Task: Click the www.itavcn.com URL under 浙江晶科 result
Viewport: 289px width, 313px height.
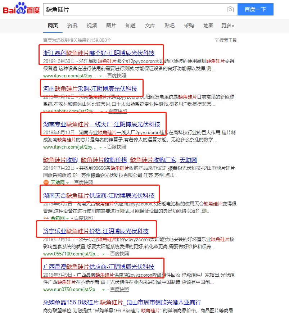Action: pyautogui.click(x=70, y=76)
